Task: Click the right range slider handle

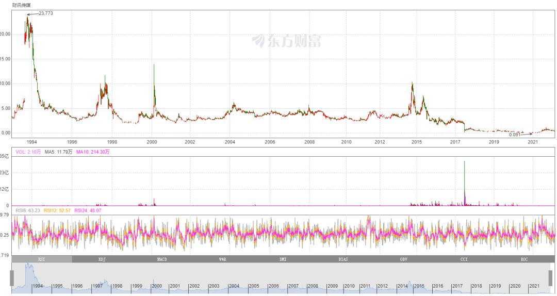Action: [551, 278]
